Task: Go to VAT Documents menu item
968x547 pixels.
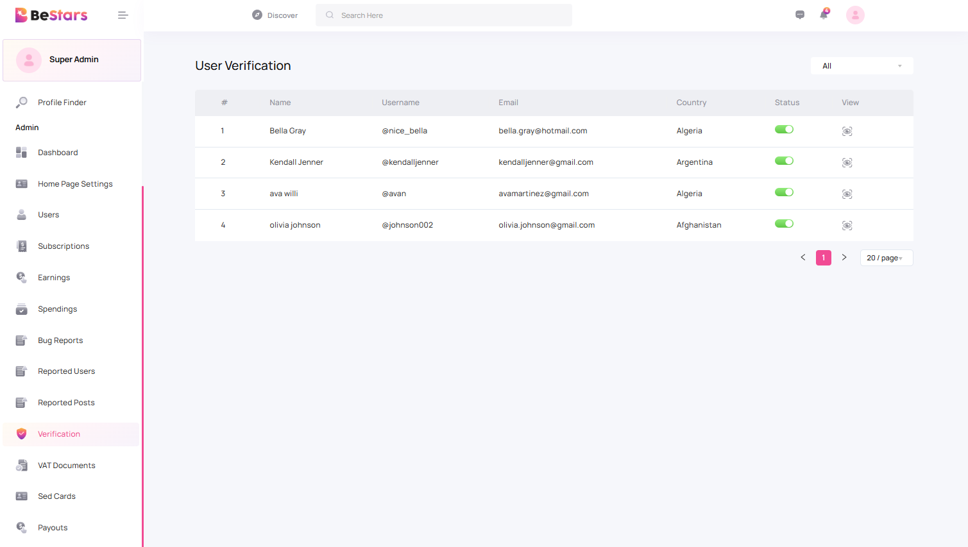Action: [66, 466]
